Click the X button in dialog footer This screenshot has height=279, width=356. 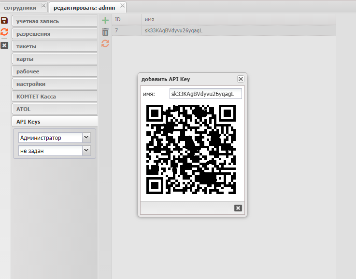pyautogui.click(x=238, y=208)
